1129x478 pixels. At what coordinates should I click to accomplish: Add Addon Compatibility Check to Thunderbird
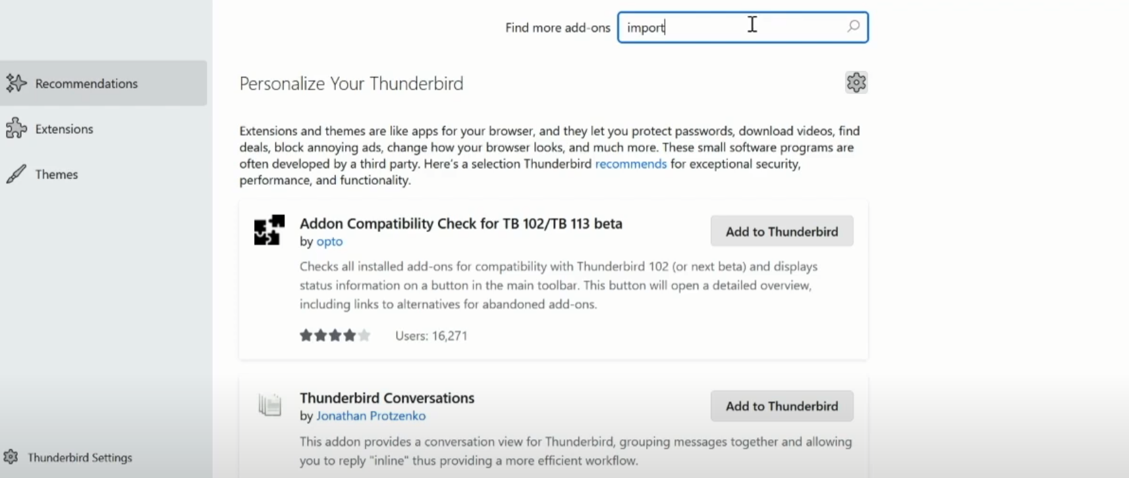pyautogui.click(x=781, y=231)
